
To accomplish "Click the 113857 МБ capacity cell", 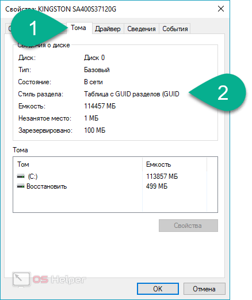I will (162, 177).
